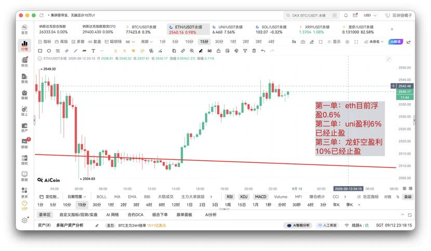Open the 群聊 chat icon with notification badge
Image resolution: width=431 pixels, height=251 pixels.
(x=24, y=143)
